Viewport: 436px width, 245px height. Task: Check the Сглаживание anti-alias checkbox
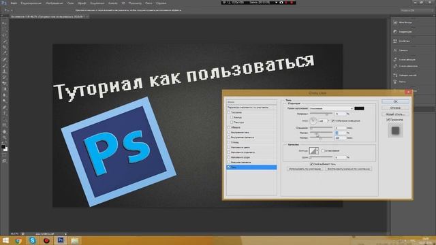(323, 150)
